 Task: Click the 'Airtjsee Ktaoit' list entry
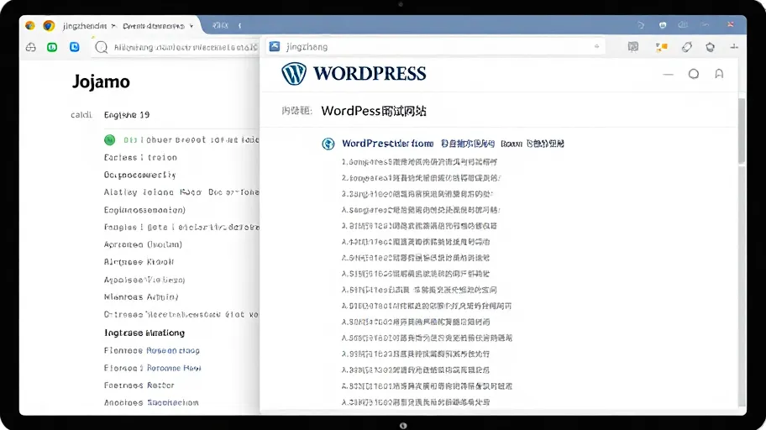point(139,262)
